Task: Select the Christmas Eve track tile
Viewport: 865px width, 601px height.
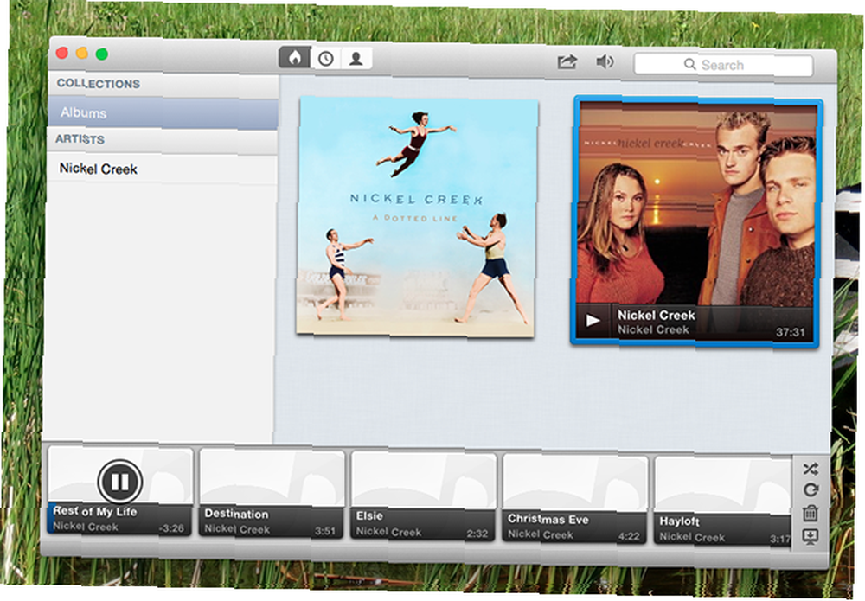Action: click(x=575, y=499)
